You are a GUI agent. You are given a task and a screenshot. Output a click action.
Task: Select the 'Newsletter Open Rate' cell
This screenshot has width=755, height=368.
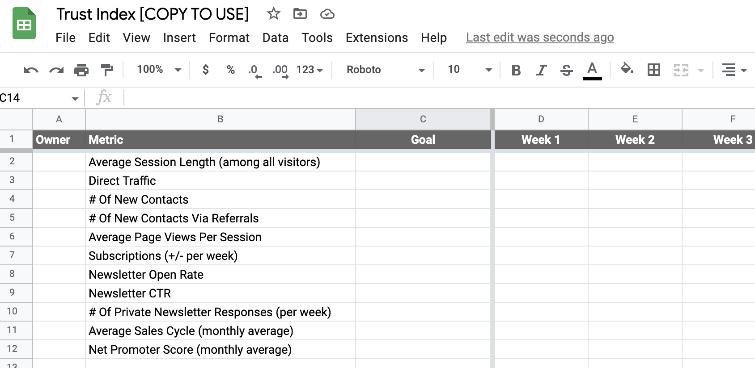click(x=220, y=275)
